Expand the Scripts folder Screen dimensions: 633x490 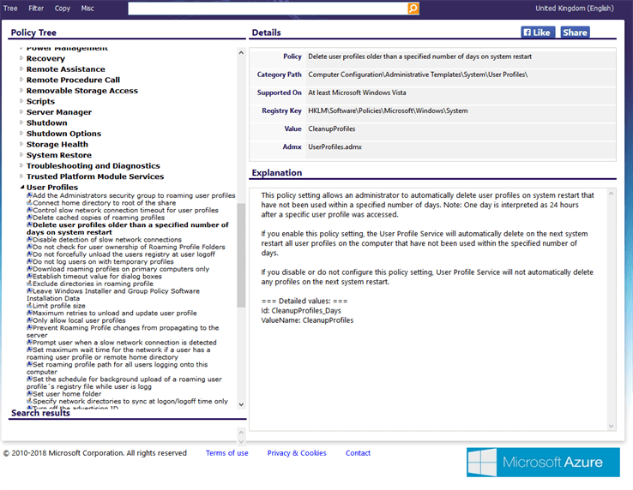click(x=21, y=101)
